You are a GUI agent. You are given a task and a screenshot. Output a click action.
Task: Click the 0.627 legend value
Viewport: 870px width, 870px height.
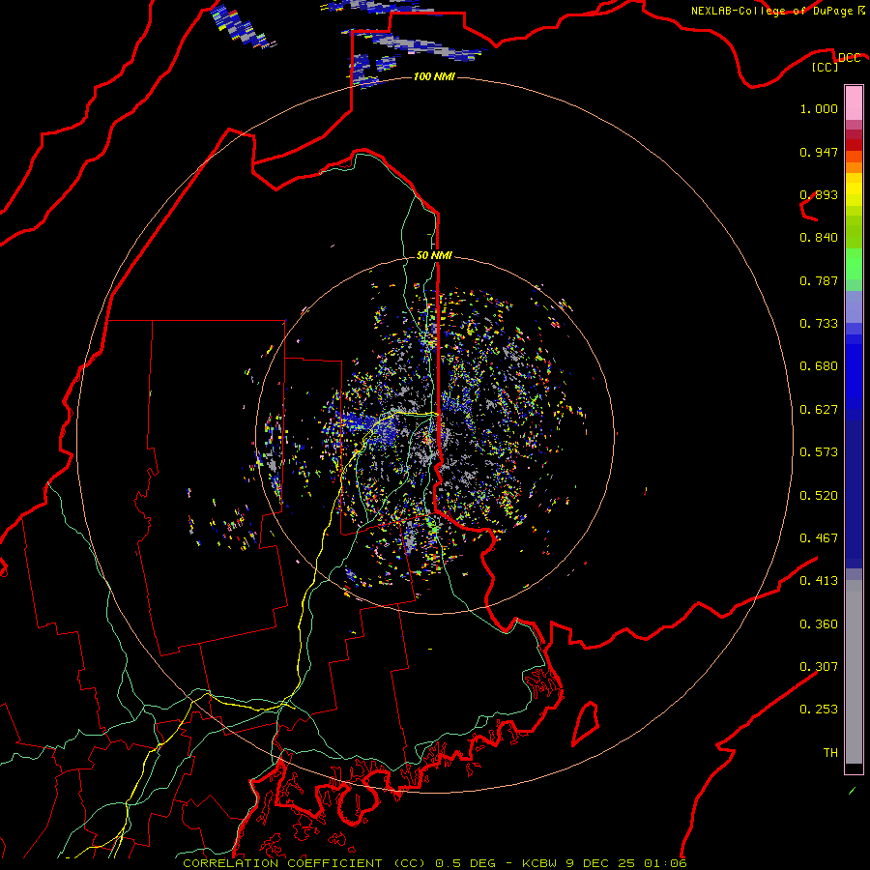[x=819, y=410]
